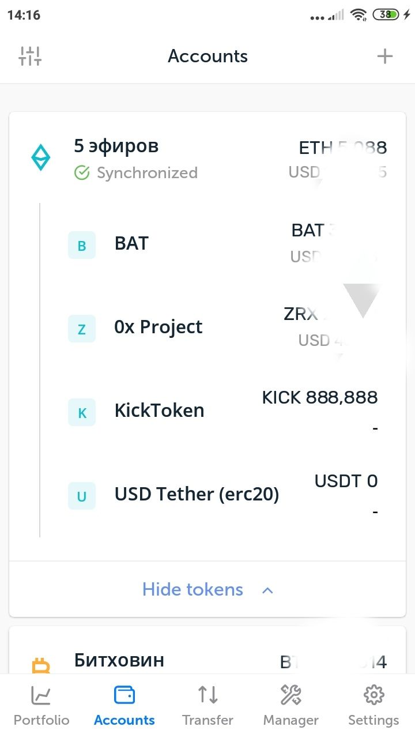Tap the Bitcoin orange logo icon
The height and width of the screenshot is (738, 415).
[41, 667]
